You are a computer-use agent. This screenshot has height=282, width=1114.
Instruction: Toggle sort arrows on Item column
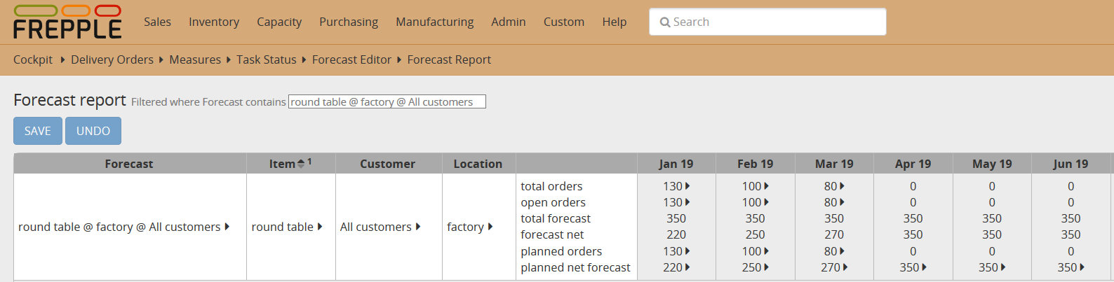[x=301, y=164]
